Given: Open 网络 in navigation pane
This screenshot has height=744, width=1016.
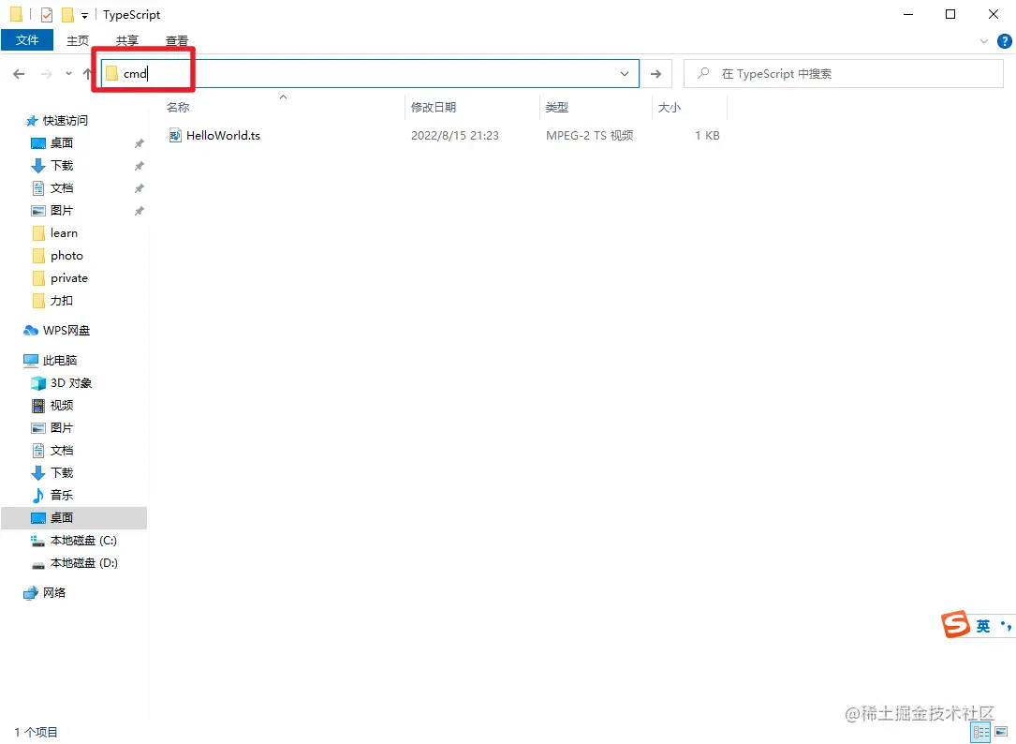Looking at the screenshot, I should point(53,593).
